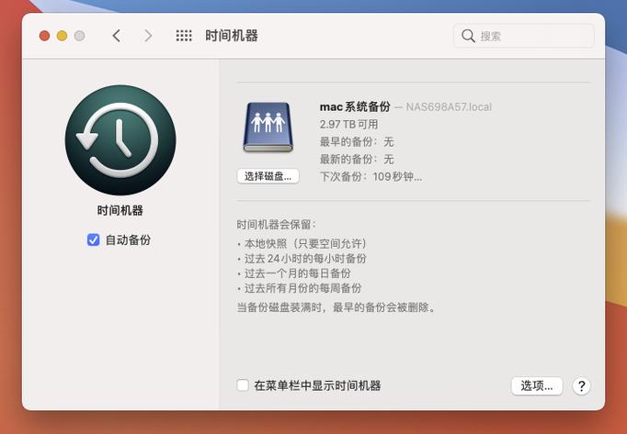Click the 选择磁盘... button
The width and height of the screenshot is (627, 434).
click(268, 176)
